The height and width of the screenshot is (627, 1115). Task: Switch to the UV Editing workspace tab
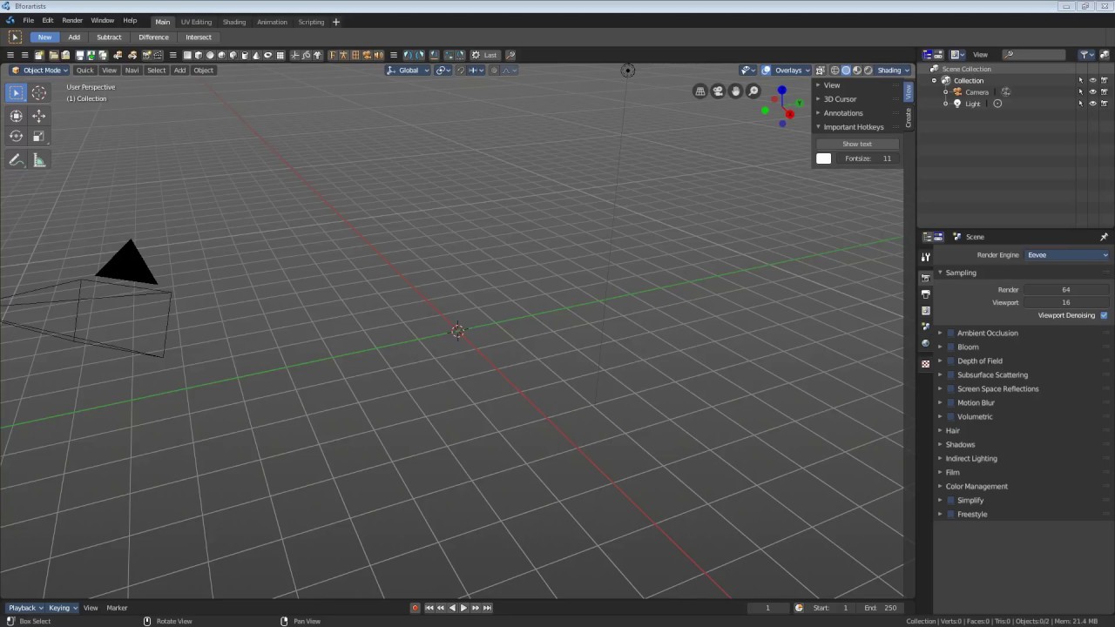point(196,22)
